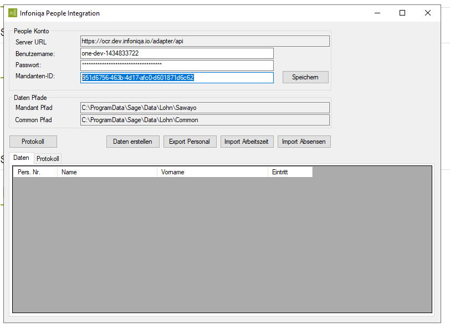This screenshot has height=327, width=450.
Task: Close the Infoniqa People Integration window
Action: pyautogui.click(x=428, y=13)
